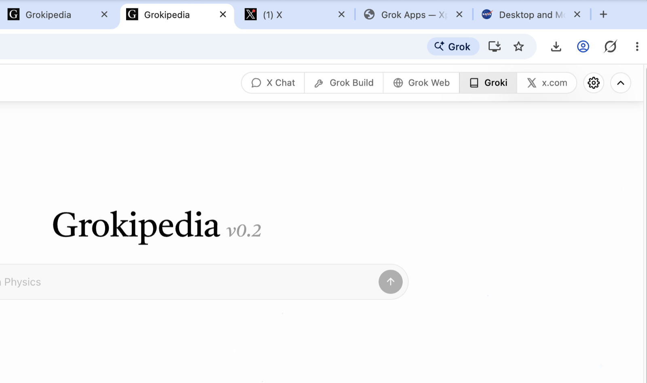Click the crossed-circle extension icon

click(x=610, y=46)
